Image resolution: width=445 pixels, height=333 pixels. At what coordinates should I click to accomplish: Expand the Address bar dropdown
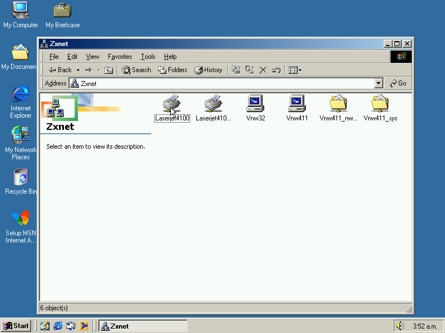pyautogui.click(x=379, y=84)
